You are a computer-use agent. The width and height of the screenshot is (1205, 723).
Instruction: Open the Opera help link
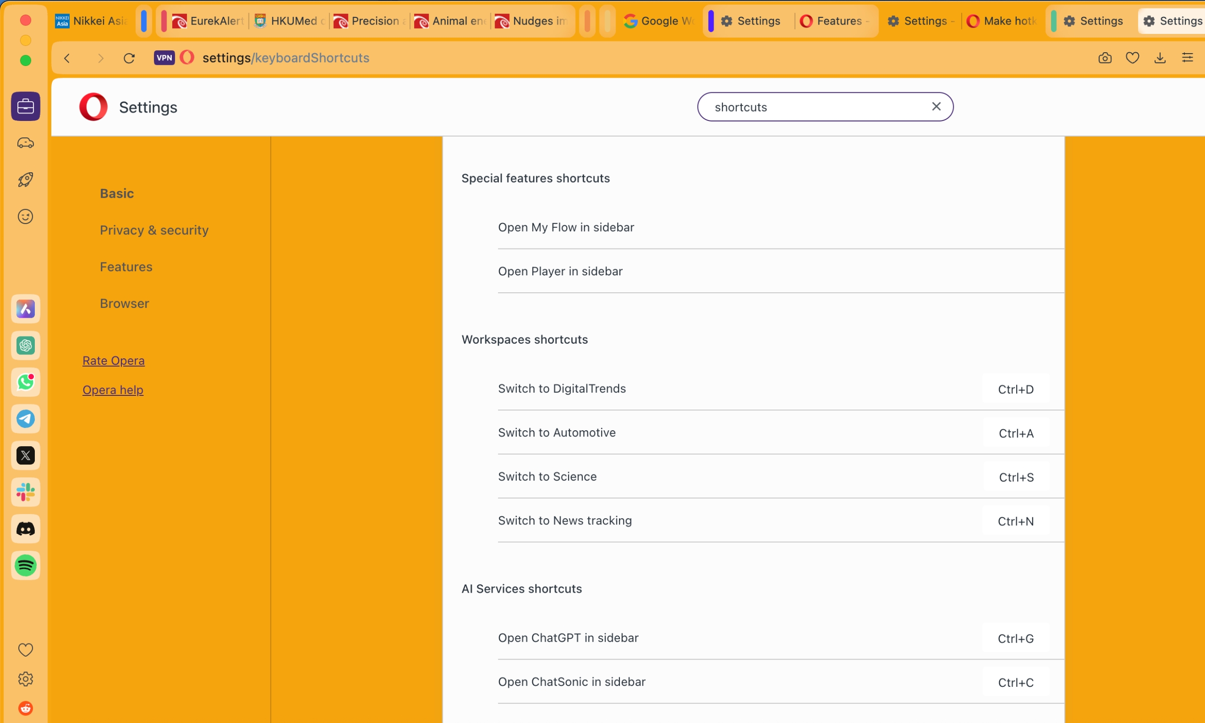tap(112, 389)
